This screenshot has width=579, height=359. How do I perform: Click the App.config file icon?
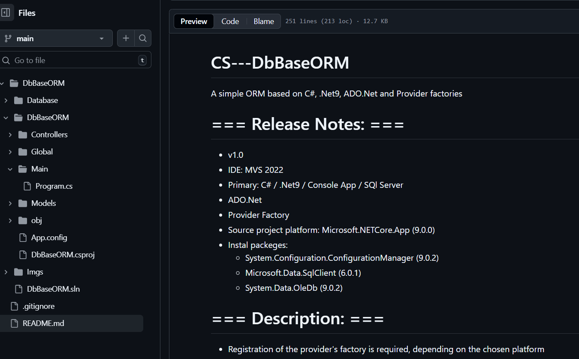coord(23,238)
